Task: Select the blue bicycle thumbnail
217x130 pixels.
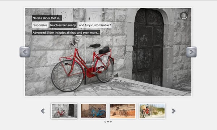Action: pos(93,111)
